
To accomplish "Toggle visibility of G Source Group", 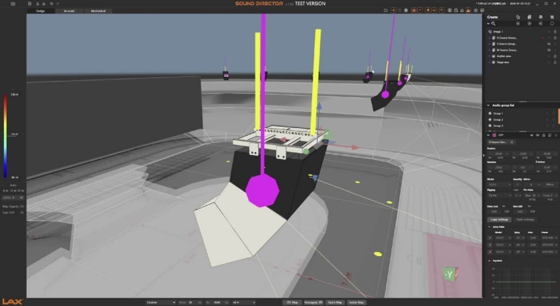I will (x=549, y=38).
